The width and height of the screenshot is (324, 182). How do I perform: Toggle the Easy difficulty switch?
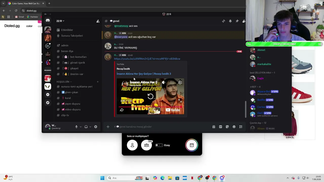tap(159, 145)
